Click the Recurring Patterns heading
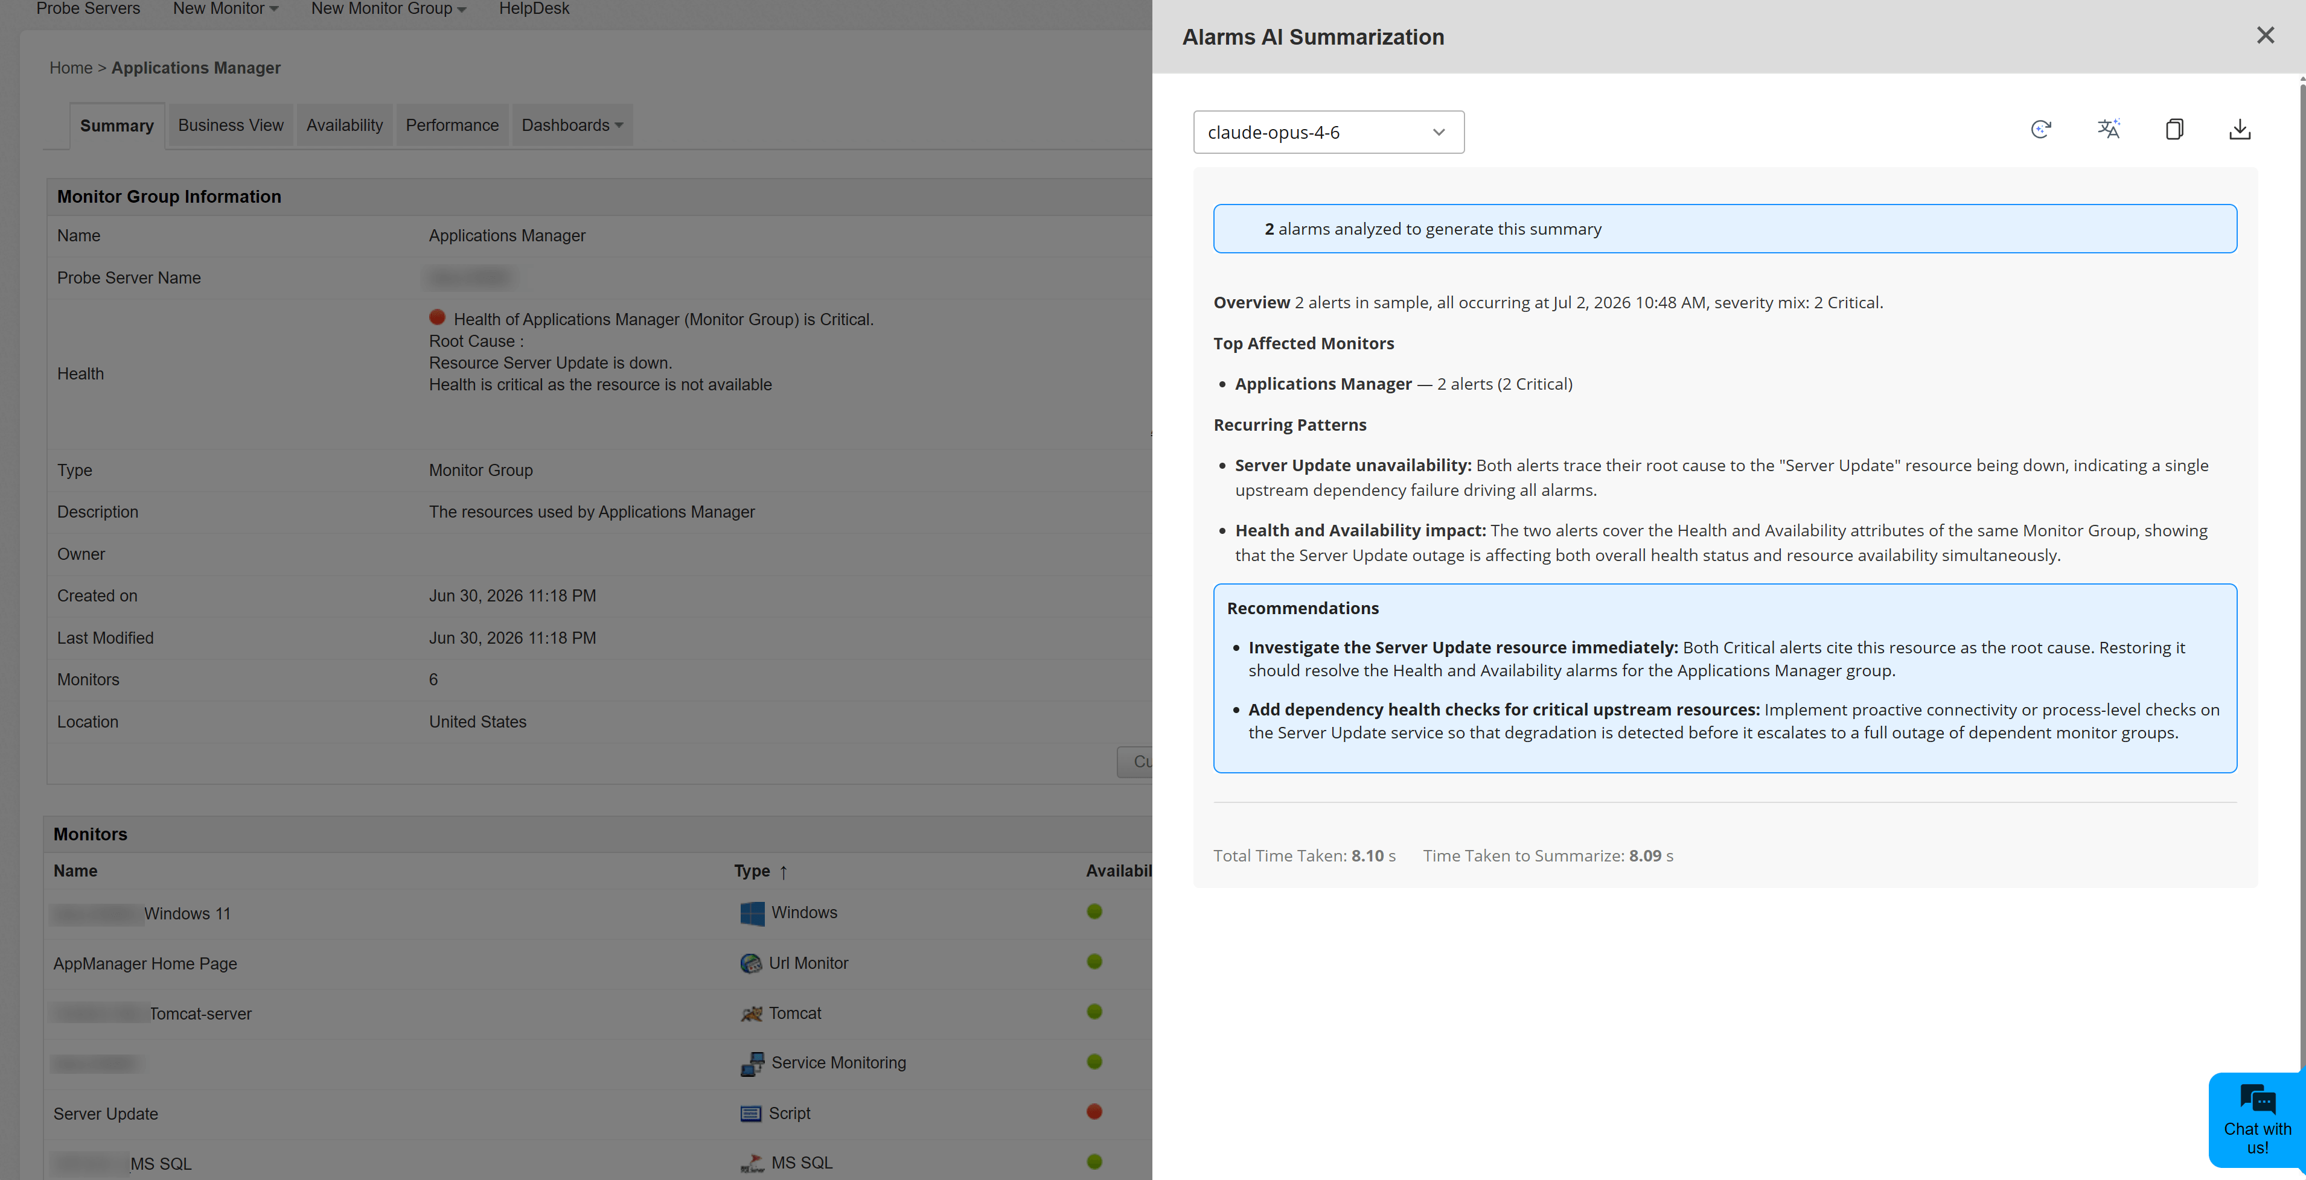The image size is (2306, 1180). tap(1290, 425)
